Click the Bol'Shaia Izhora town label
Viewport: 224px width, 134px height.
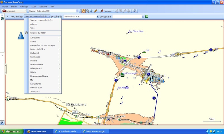point(76,104)
